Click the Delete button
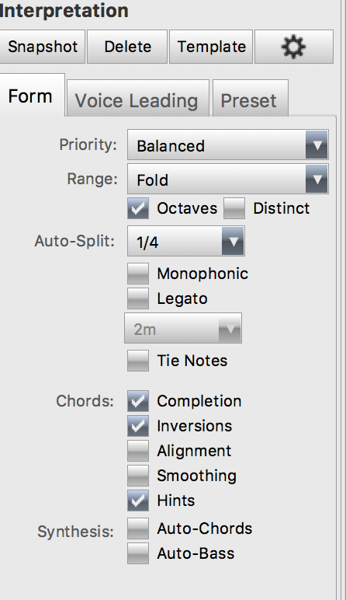This screenshot has width=346, height=600. [x=127, y=47]
